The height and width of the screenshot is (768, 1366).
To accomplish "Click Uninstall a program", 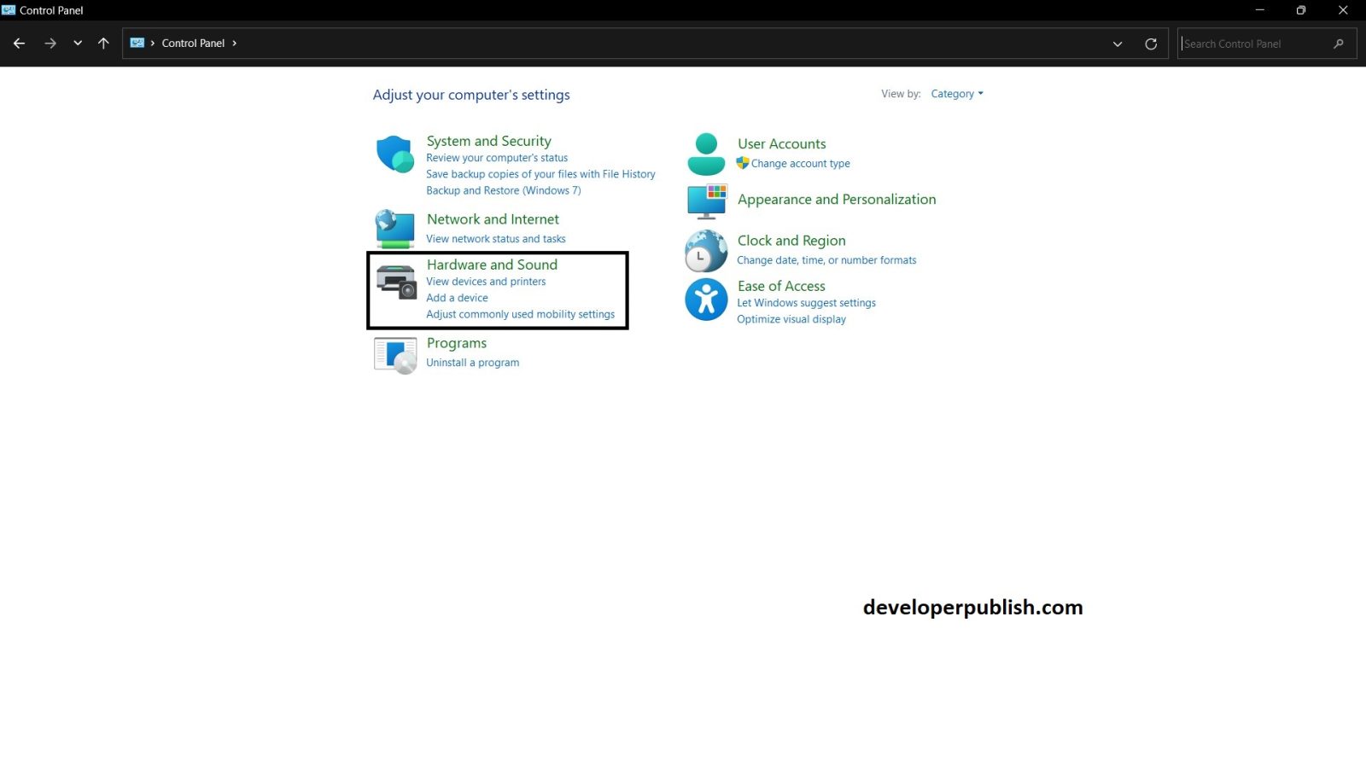I will pyautogui.click(x=472, y=363).
